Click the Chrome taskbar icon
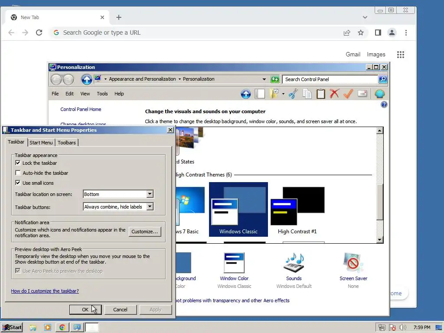 (62, 328)
